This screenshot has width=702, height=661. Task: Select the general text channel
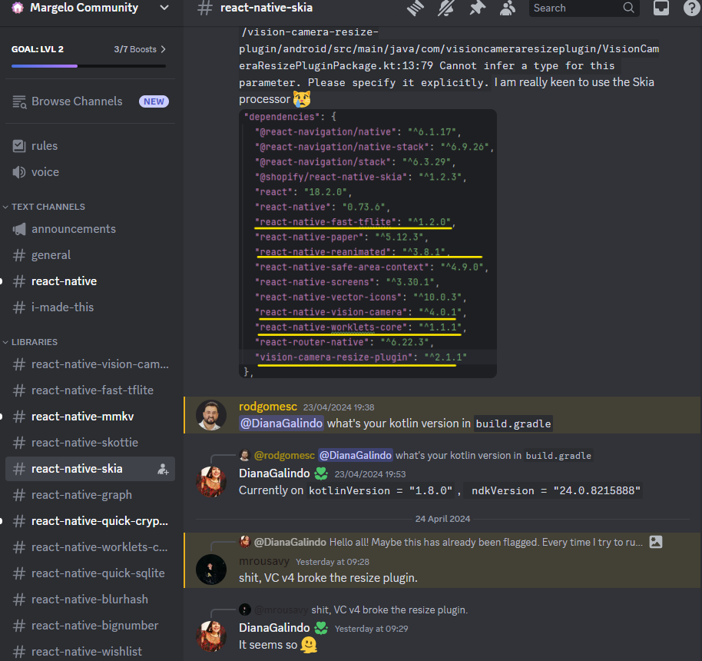(x=51, y=255)
